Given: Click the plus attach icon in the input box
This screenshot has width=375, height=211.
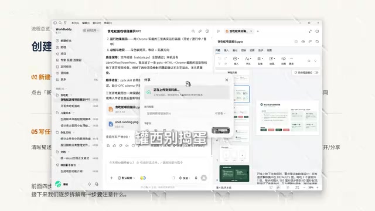Looking at the screenshot, I should pyautogui.click(x=111, y=178).
